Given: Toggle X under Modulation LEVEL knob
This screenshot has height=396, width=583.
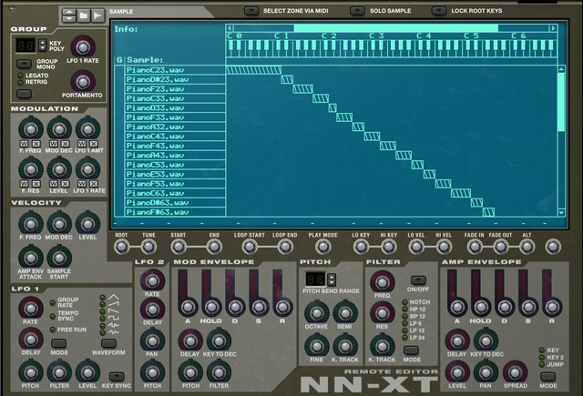Looking at the screenshot, I should tap(65, 184).
